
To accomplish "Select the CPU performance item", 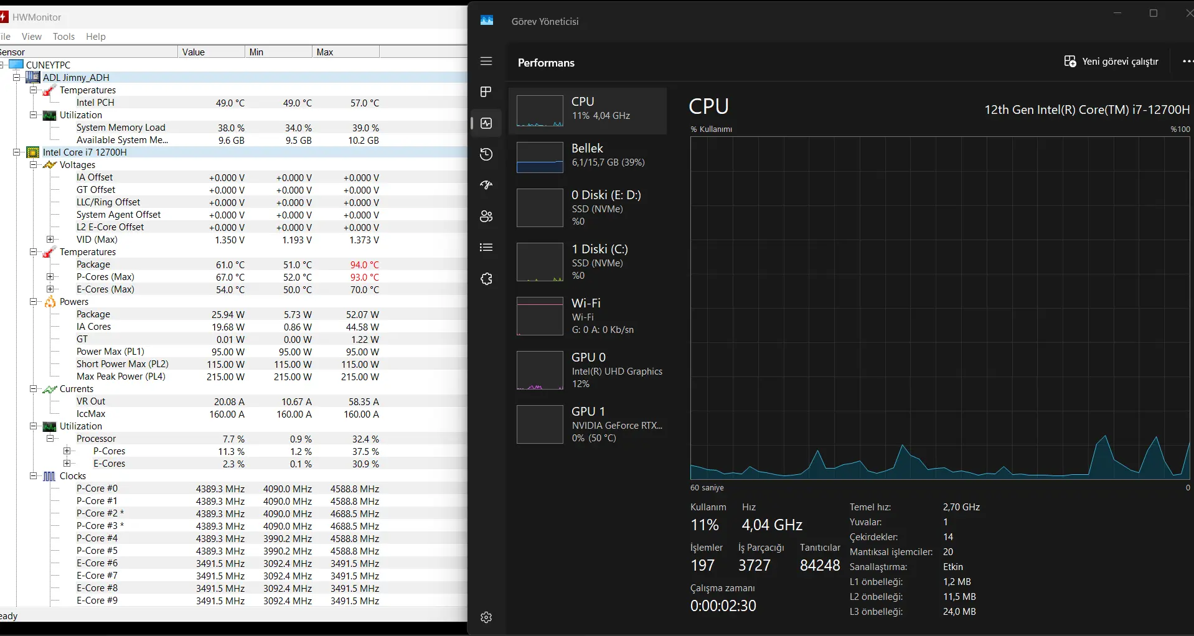I will 588,111.
